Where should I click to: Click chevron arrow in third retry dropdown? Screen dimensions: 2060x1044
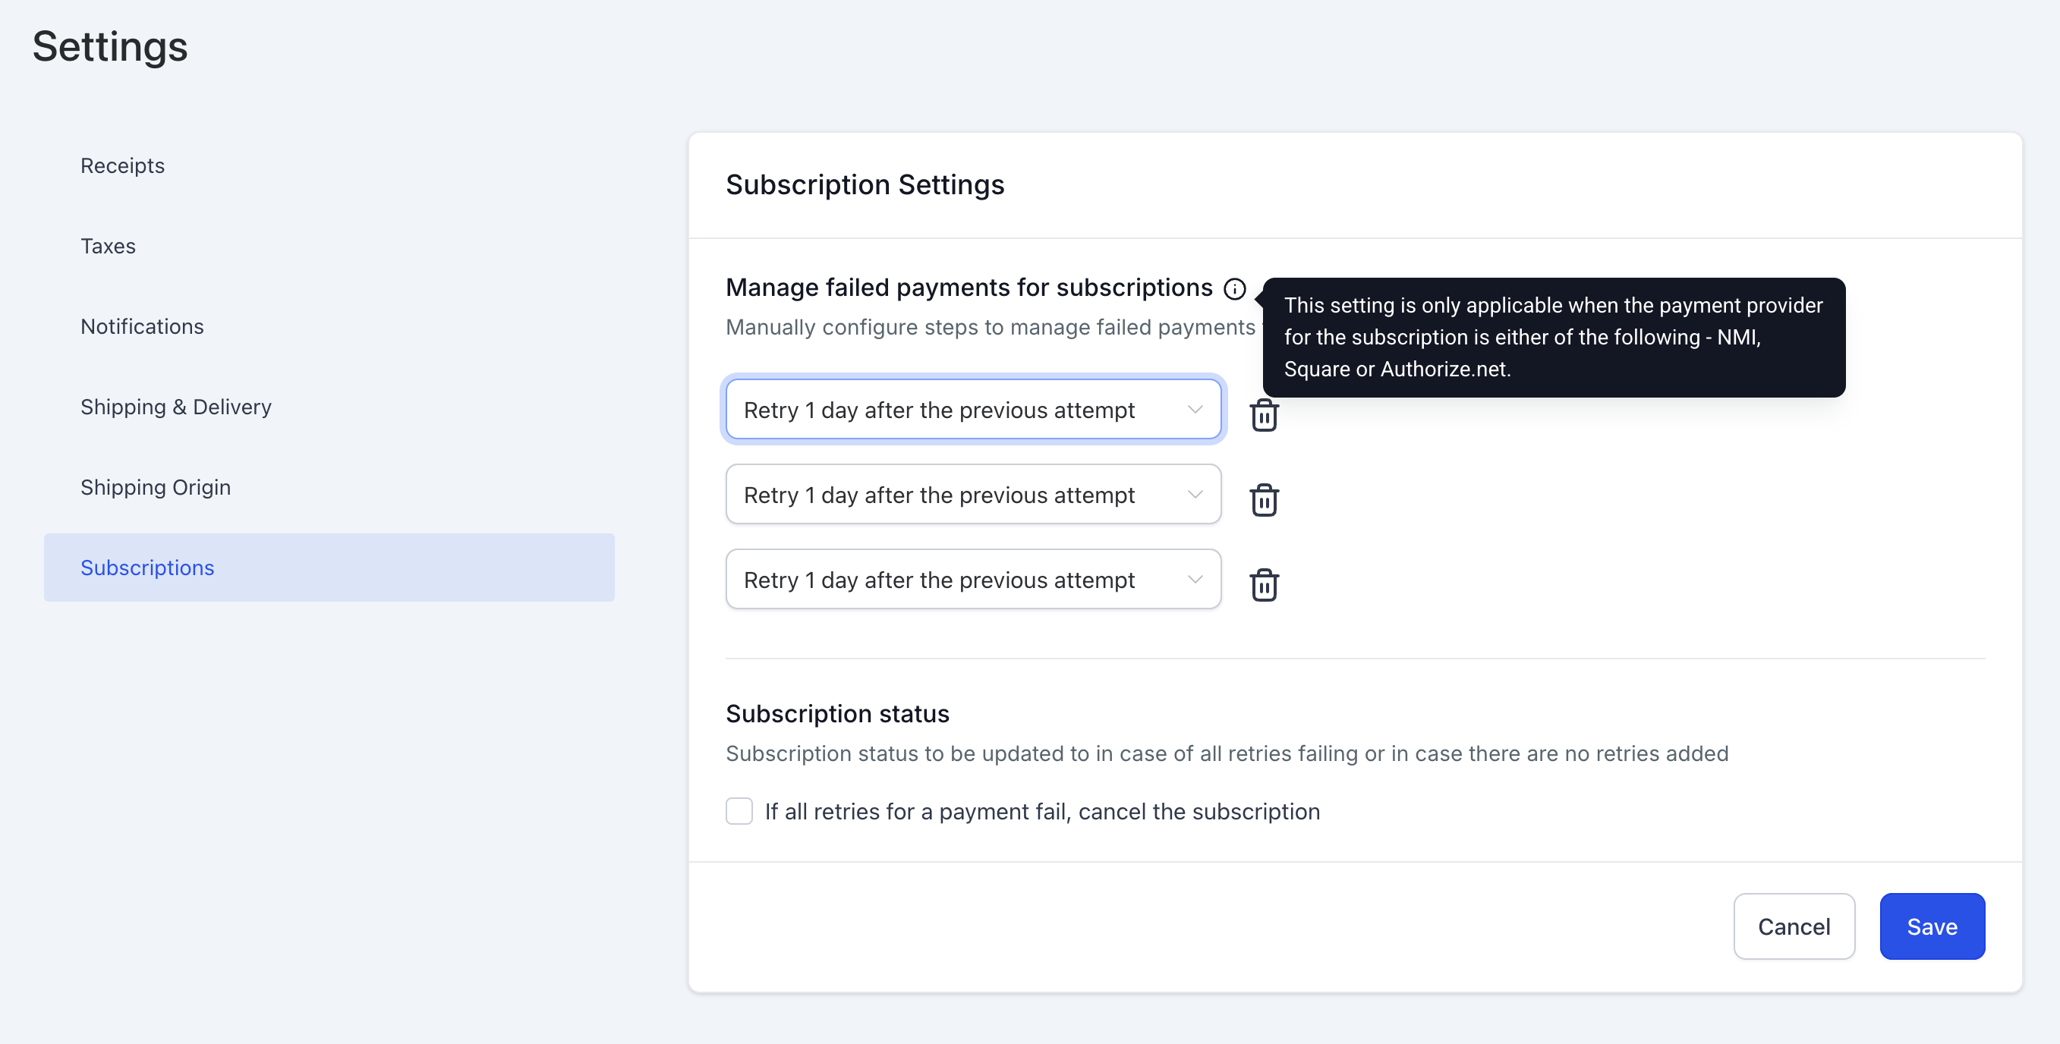coord(1195,580)
